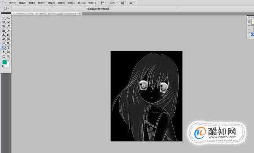Click the Ps application logo
Image resolution: width=254 pixels, height=153 pixels.
[4, 3]
